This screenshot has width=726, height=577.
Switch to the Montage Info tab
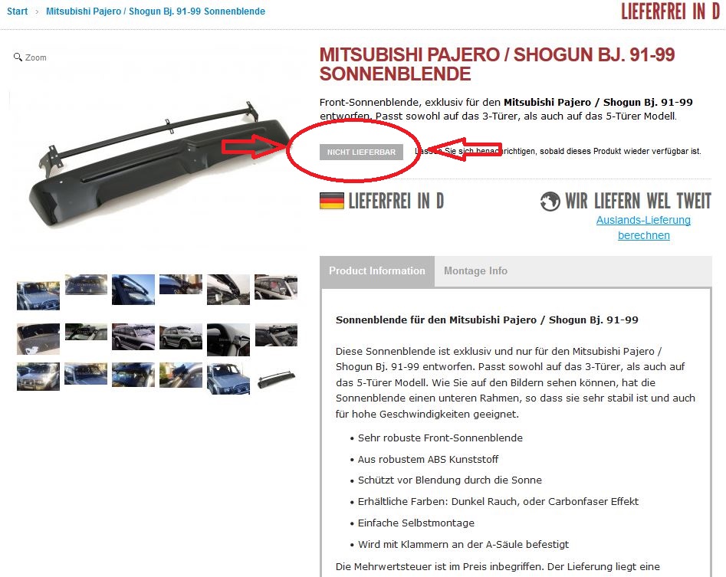(475, 270)
